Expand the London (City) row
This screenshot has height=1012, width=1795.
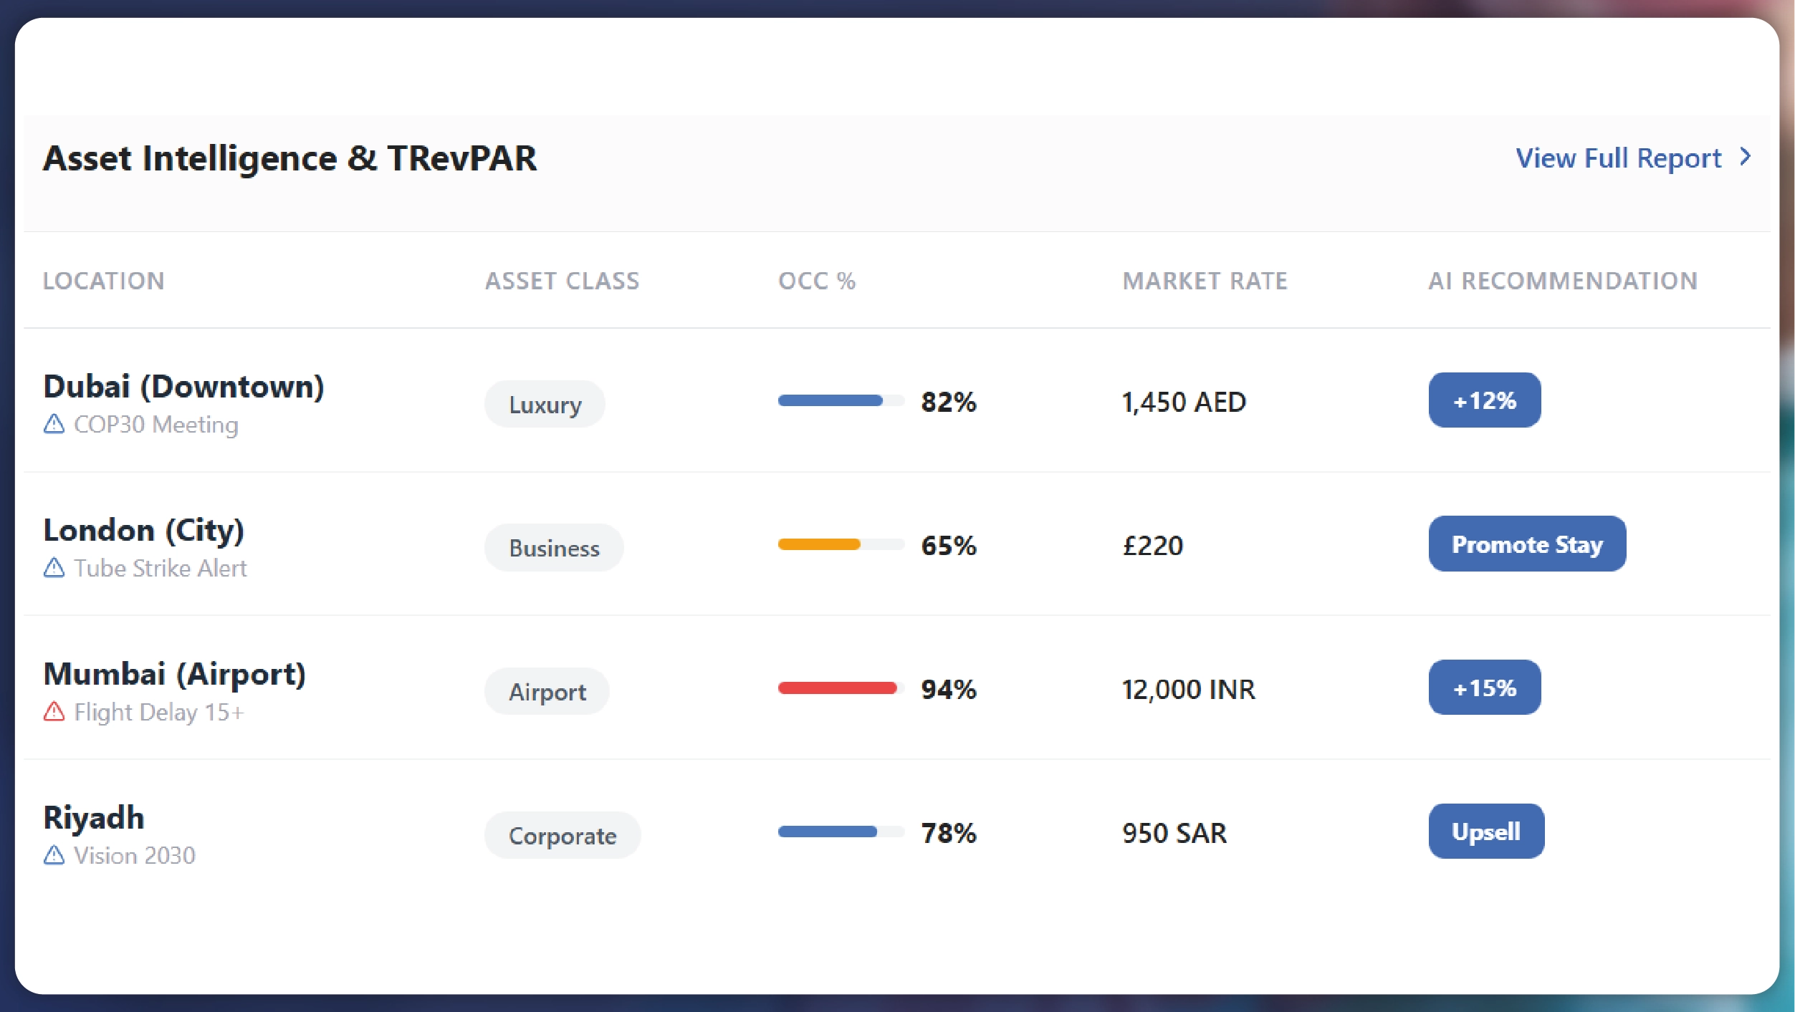[x=144, y=529]
